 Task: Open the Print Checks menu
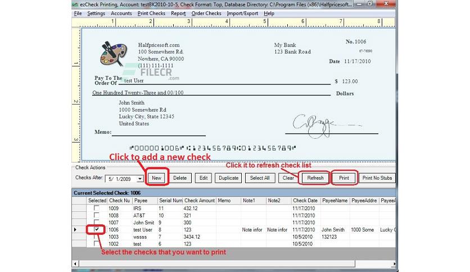(x=151, y=13)
